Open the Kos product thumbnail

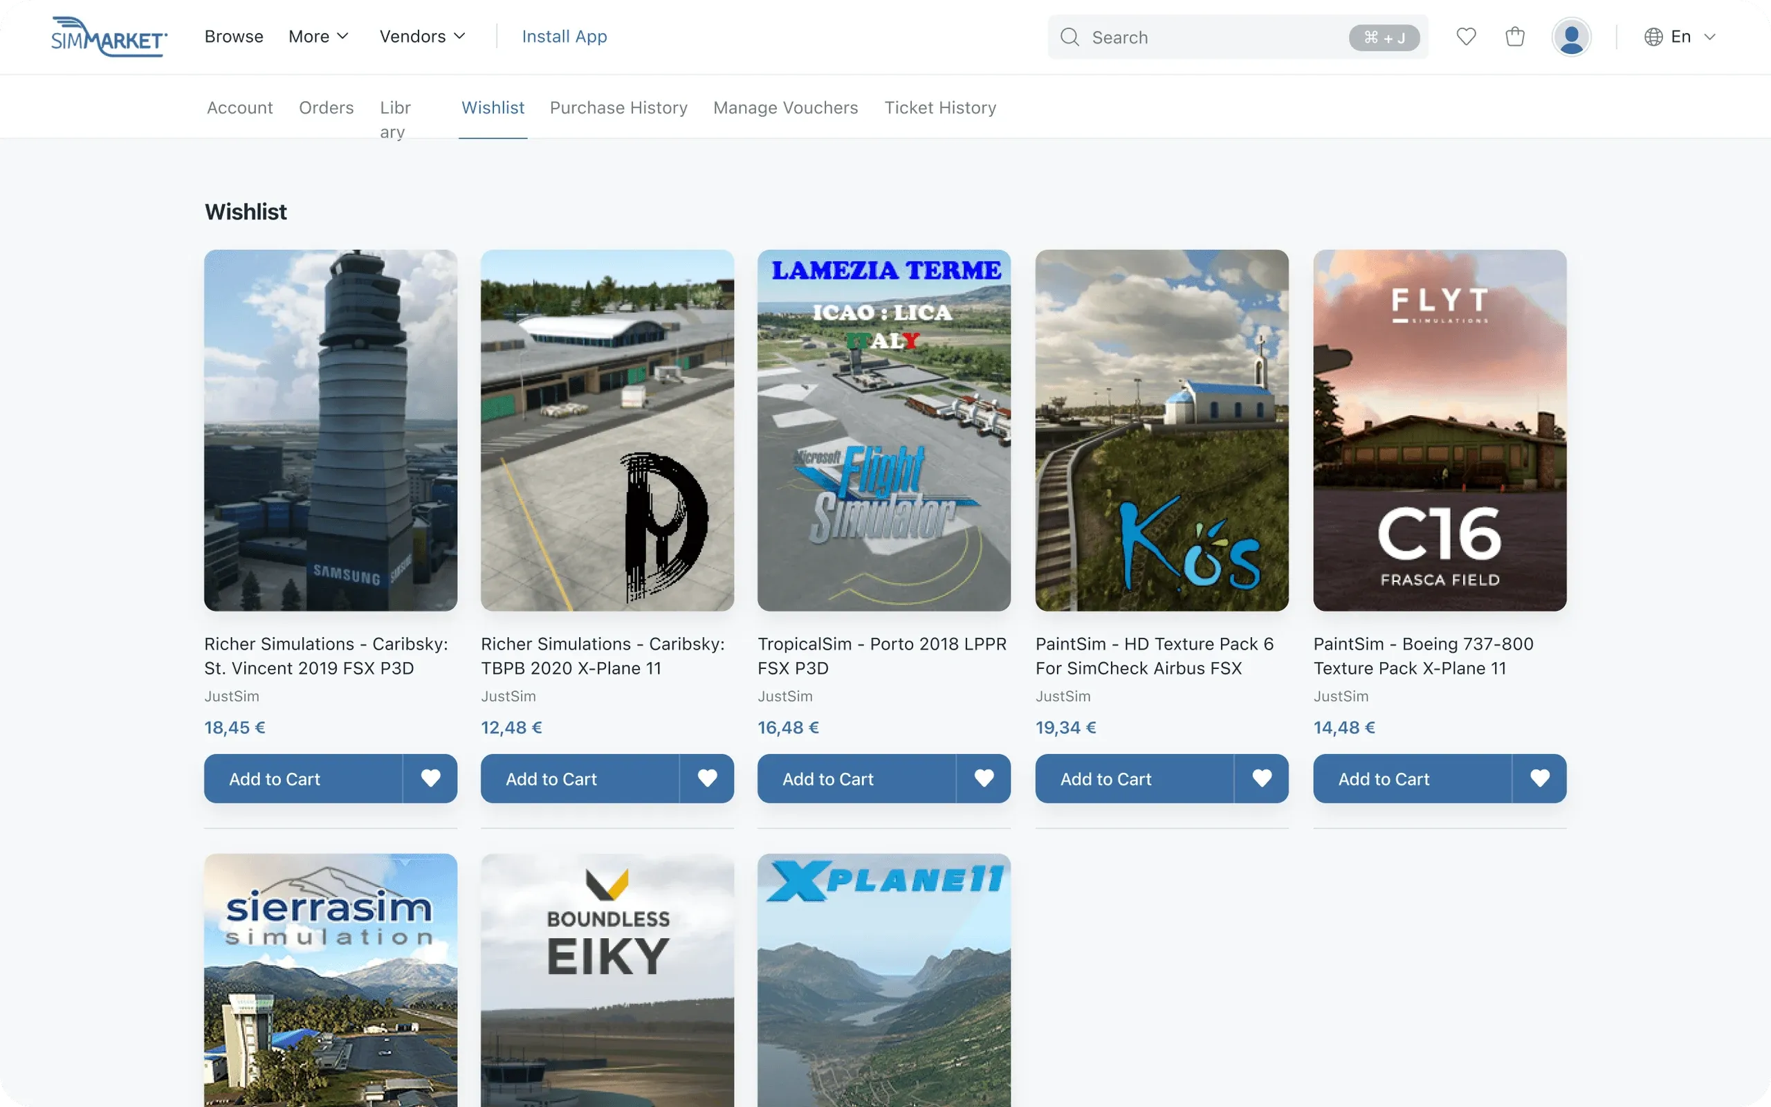point(1162,430)
